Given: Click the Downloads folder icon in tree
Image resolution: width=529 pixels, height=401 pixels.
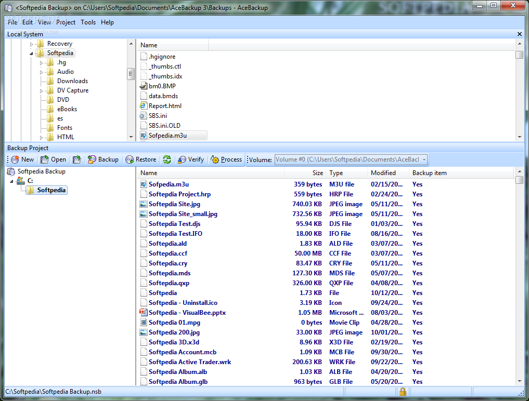Looking at the screenshot, I should pos(50,81).
